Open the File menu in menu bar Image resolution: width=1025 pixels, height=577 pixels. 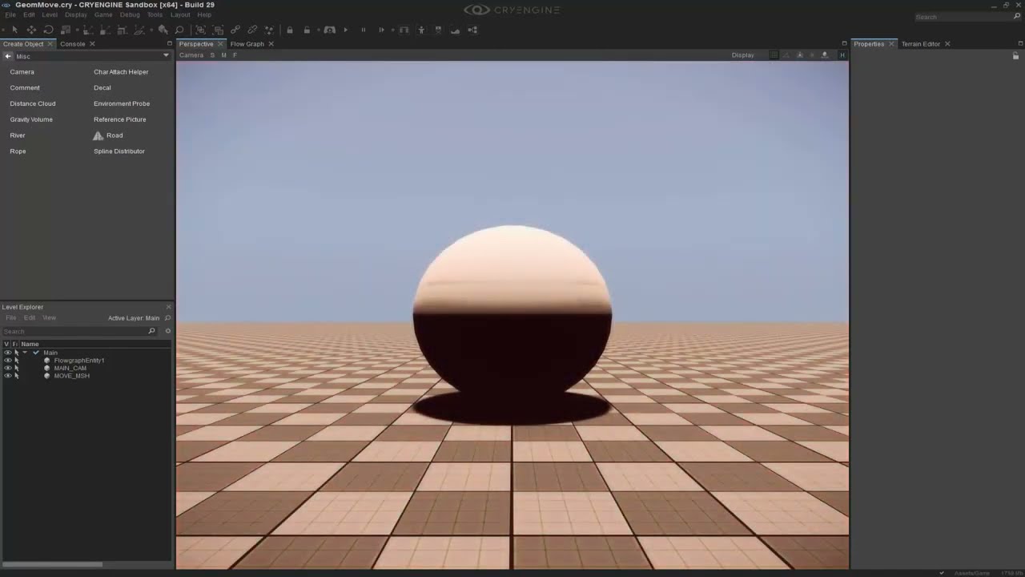pos(10,15)
